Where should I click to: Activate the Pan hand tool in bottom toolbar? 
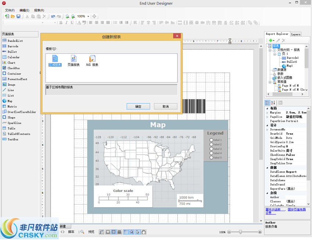(144, 232)
